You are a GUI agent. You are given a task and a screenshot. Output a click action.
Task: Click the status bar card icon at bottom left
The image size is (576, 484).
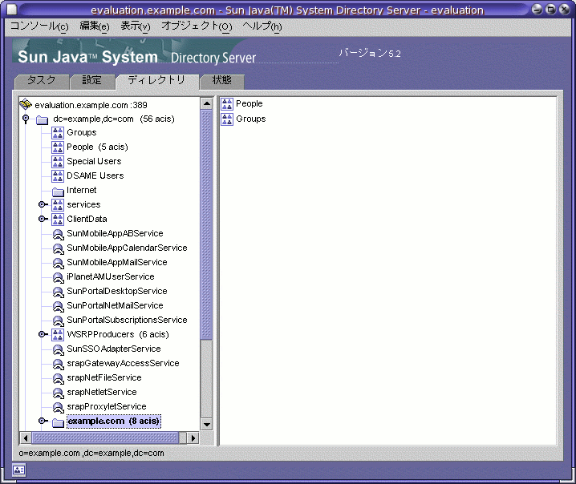point(18,470)
